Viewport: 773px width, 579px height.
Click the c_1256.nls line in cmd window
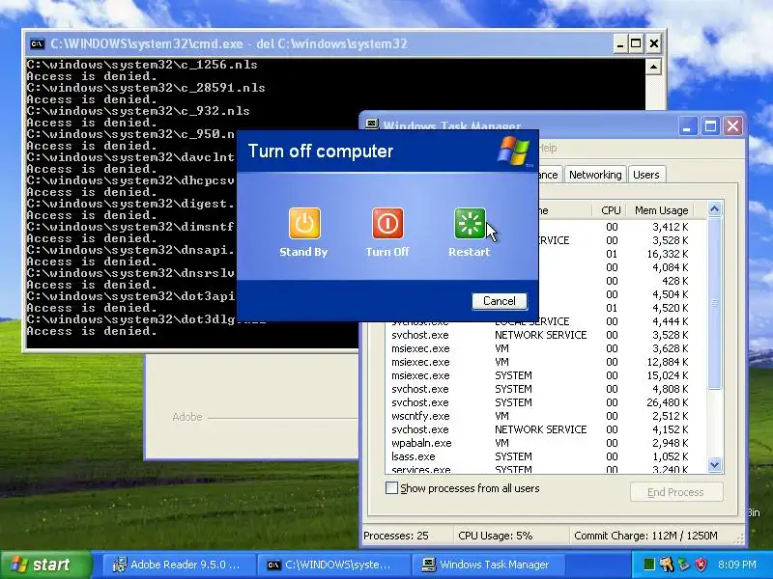click(x=142, y=65)
